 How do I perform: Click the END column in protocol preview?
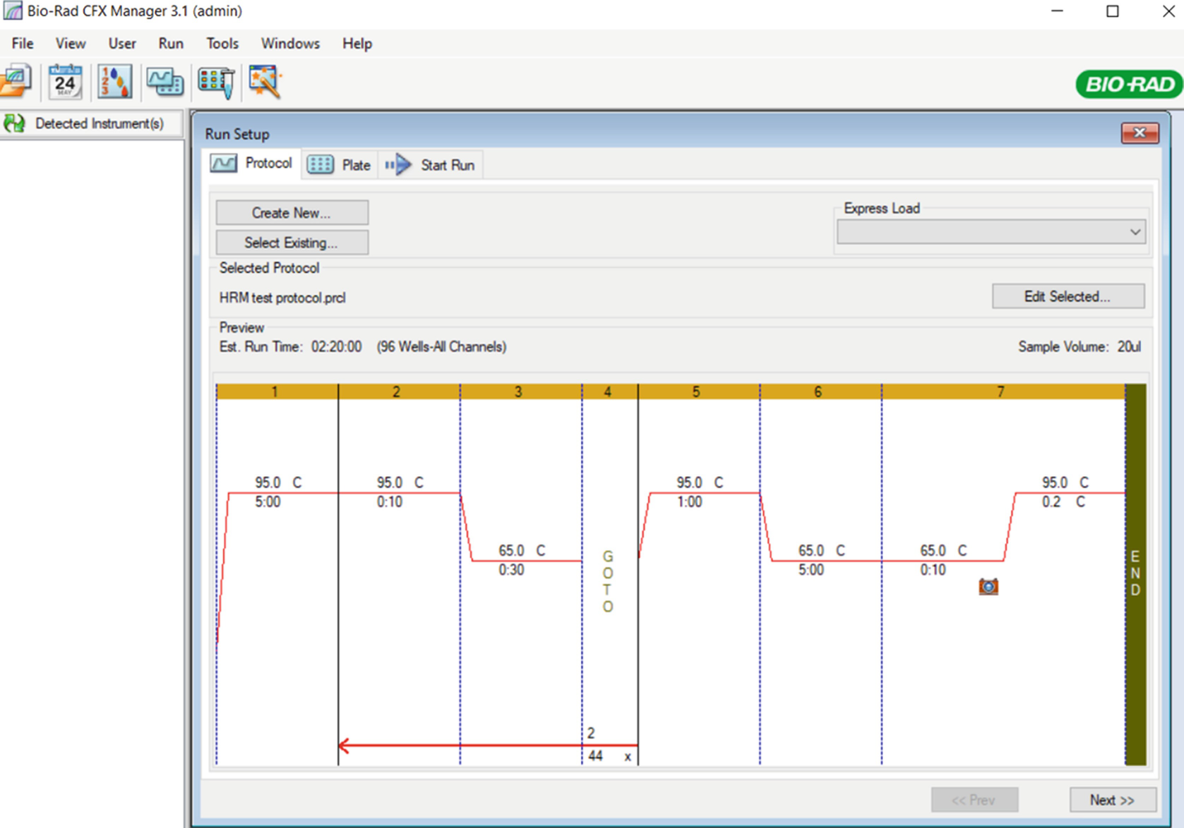pos(1135,574)
